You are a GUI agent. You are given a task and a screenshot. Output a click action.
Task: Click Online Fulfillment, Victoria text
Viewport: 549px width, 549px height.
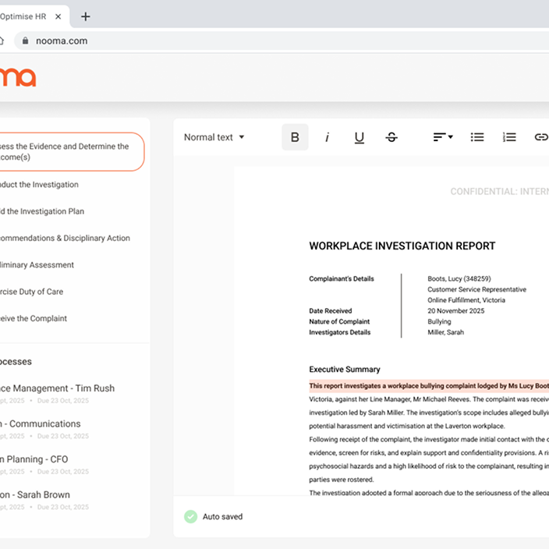pyautogui.click(x=466, y=300)
